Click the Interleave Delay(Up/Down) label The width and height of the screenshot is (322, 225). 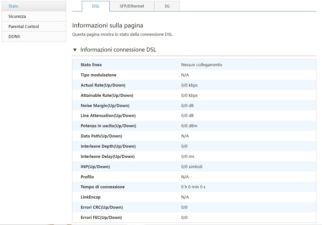(108, 157)
